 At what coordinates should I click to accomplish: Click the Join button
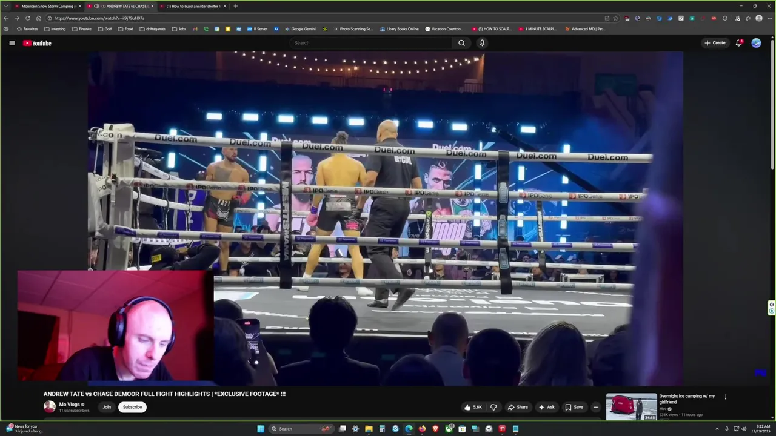coord(107,407)
